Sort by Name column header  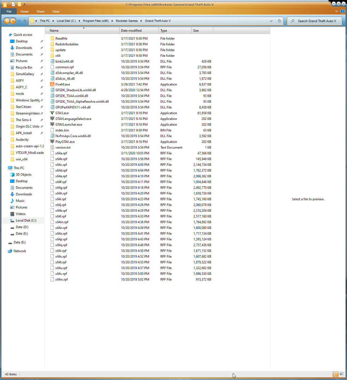82,31
